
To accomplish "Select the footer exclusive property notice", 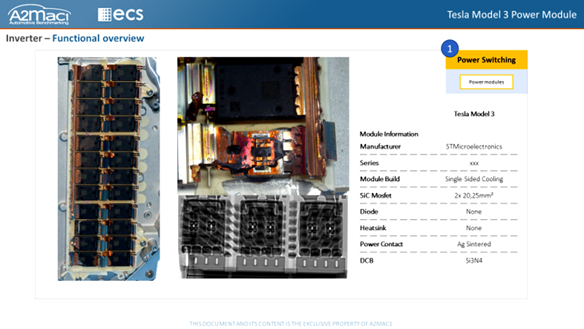I will pyautogui.click(x=291, y=324).
